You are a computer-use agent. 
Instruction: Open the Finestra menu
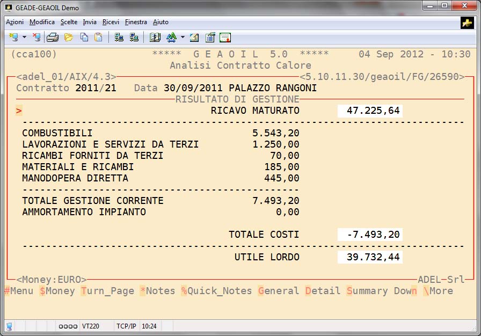click(x=136, y=22)
